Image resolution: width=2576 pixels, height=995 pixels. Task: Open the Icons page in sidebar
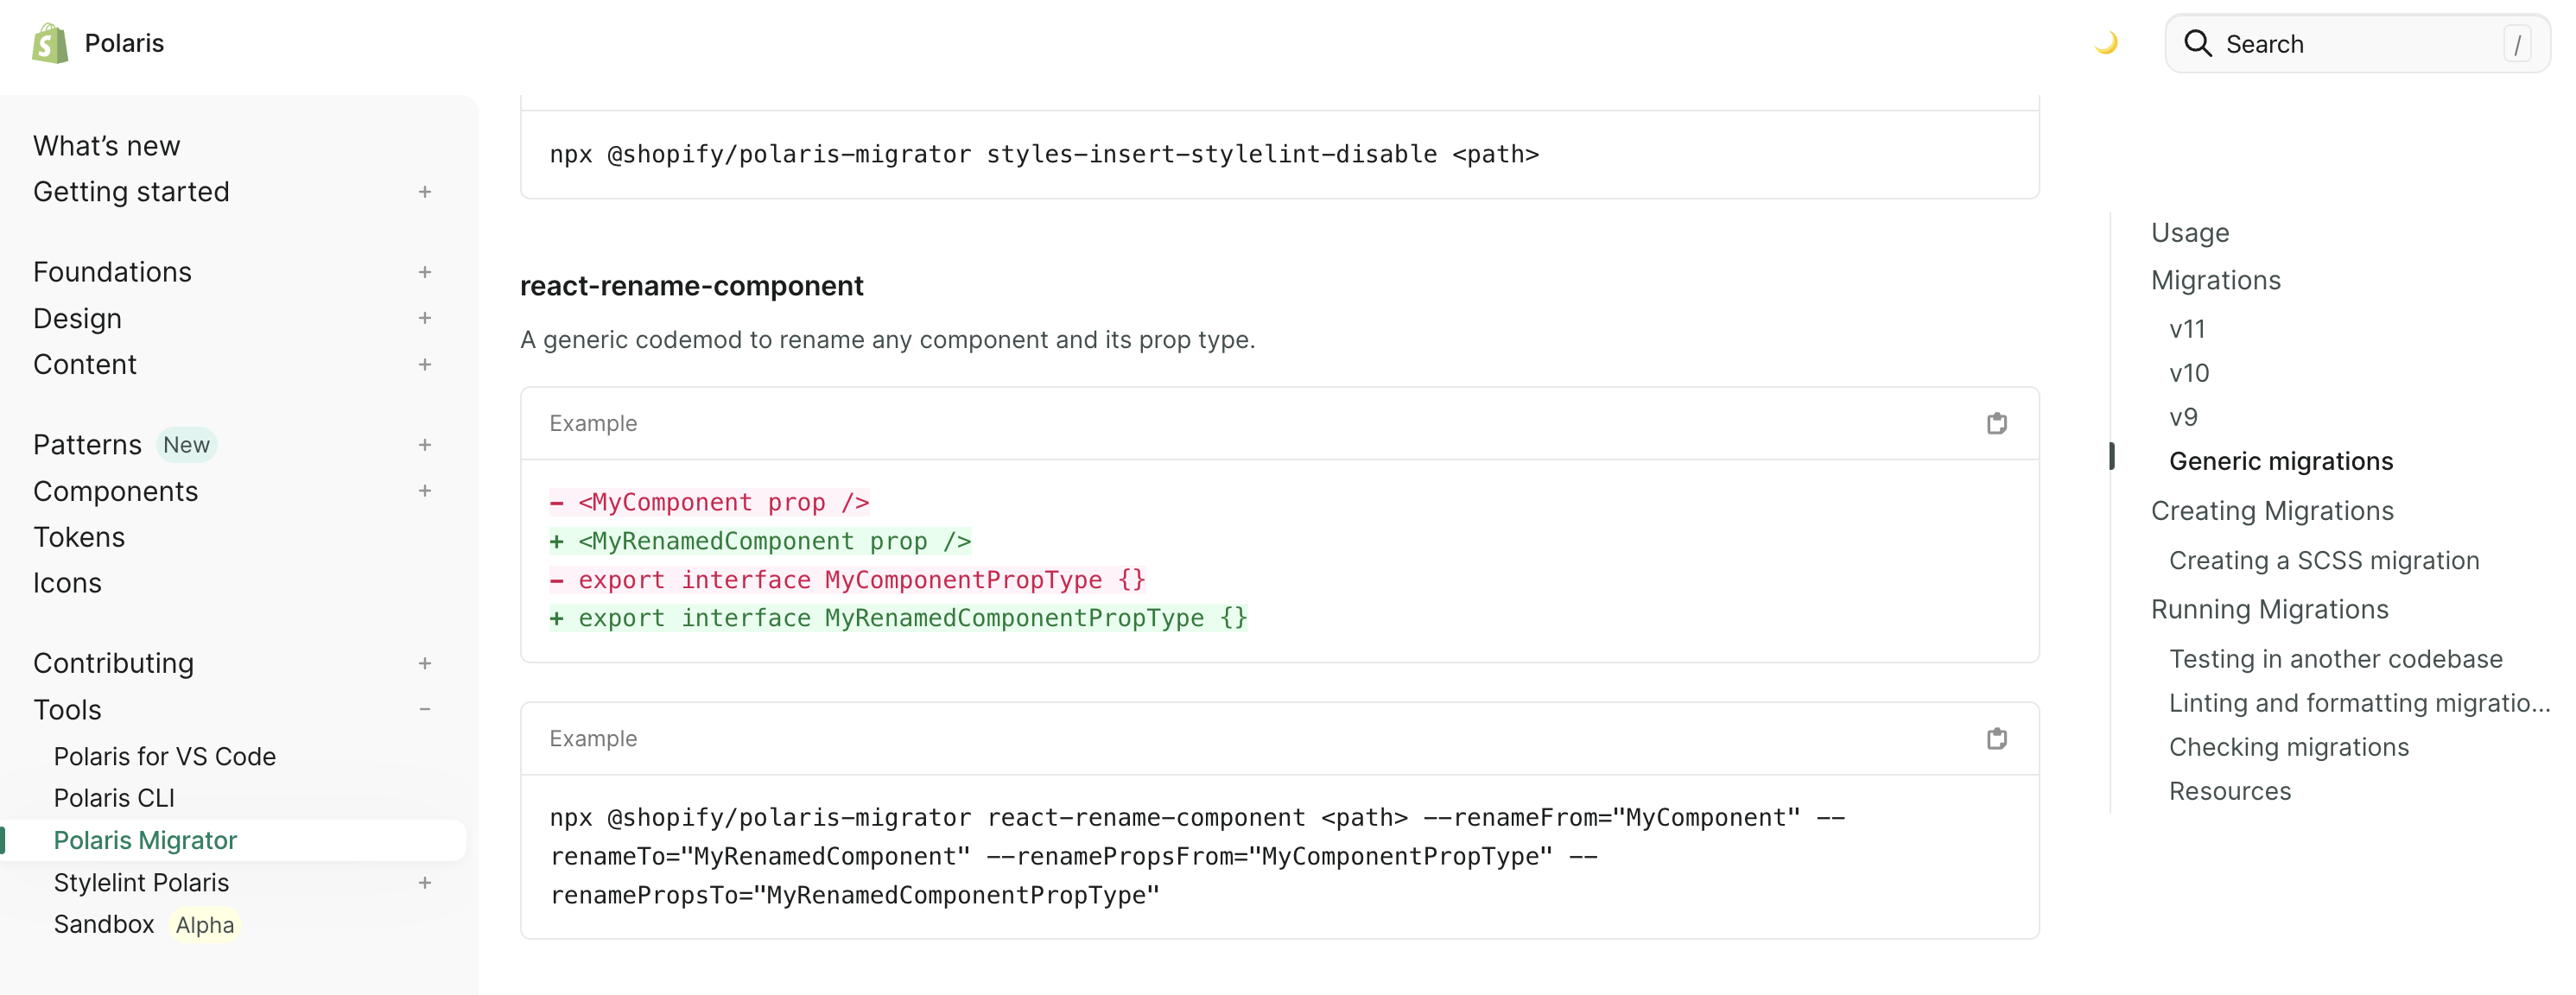67,583
